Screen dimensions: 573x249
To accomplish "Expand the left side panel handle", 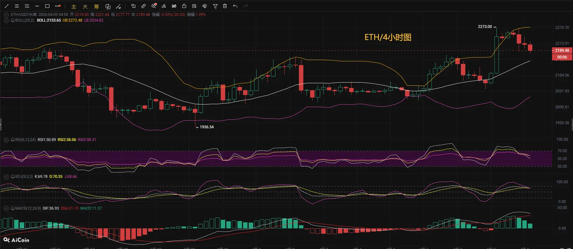I will [1, 124].
